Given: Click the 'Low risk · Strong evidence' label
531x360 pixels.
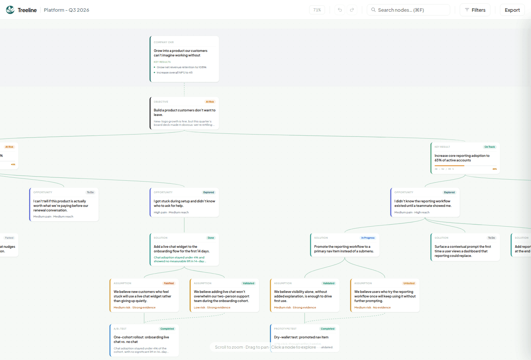Looking at the screenshot, I should pyautogui.click(x=212, y=308).
